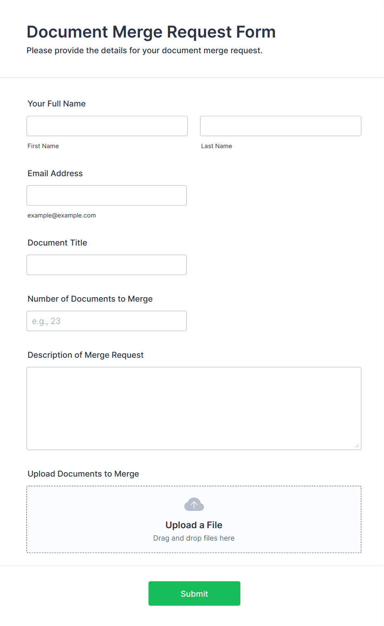
Task: Grab the description textarea resize handle
Action: click(357, 446)
